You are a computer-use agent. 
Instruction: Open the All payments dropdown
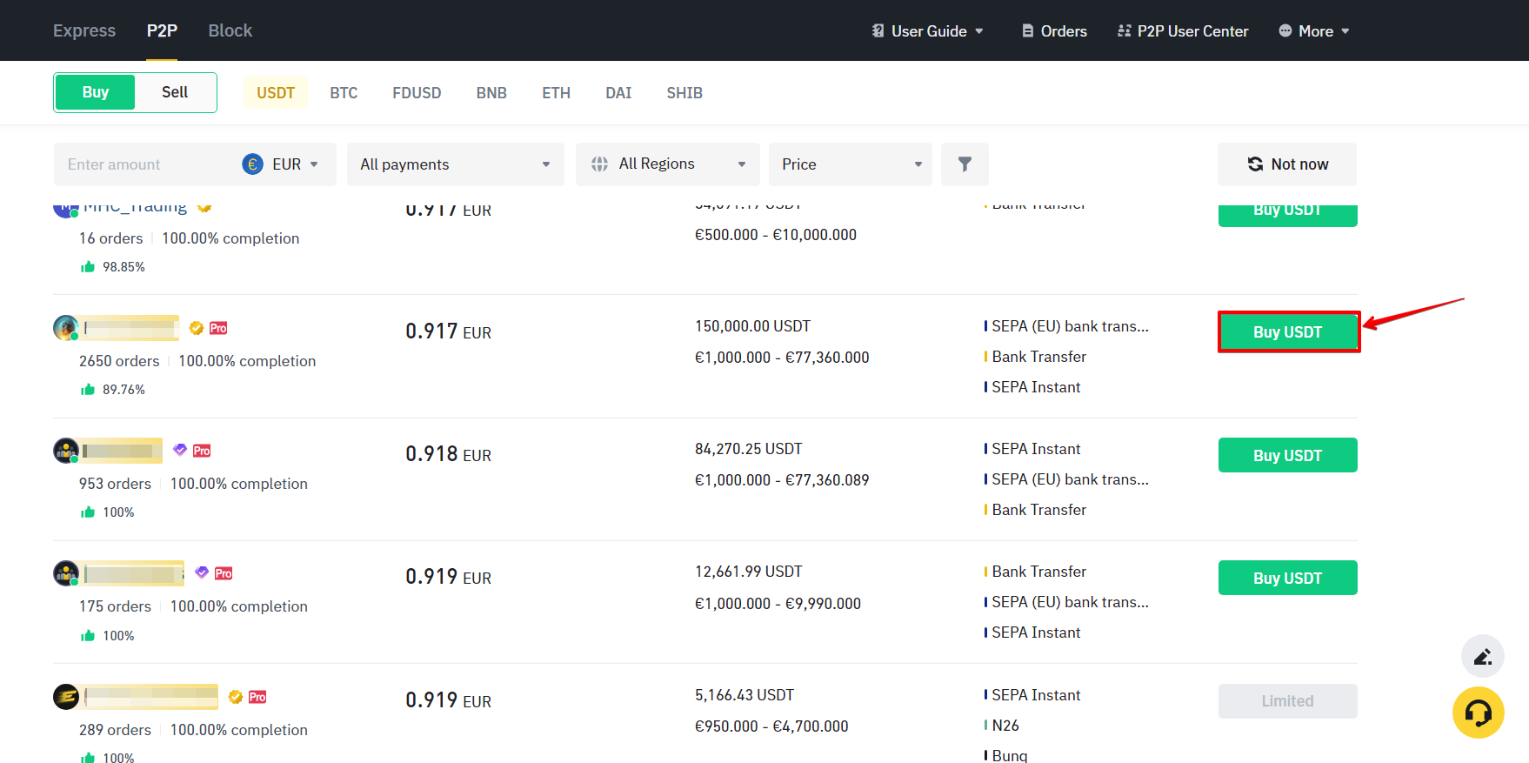coord(456,164)
